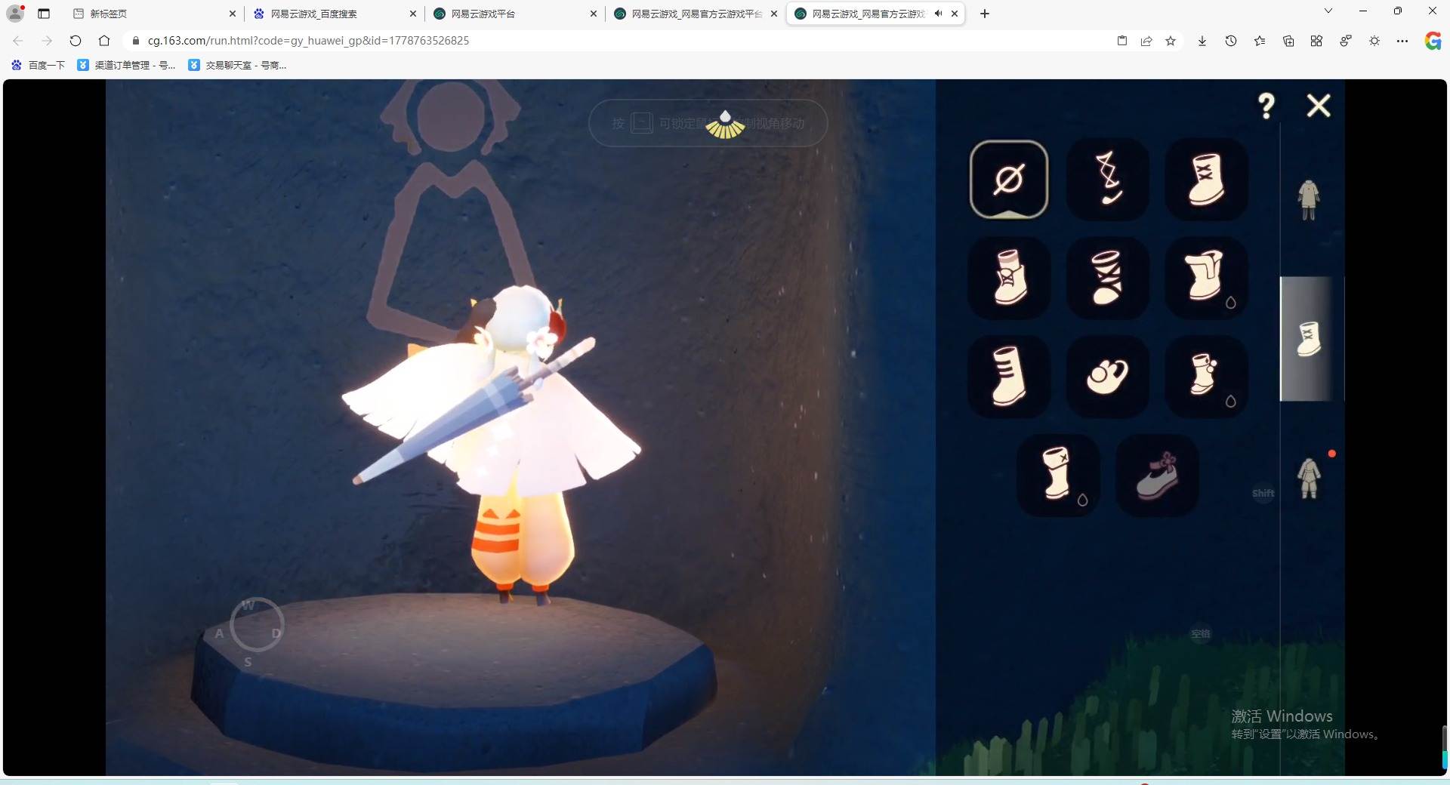Open the browser profile avatar
The height and width of the screenshot is (785, 1450).
[15, 13]
